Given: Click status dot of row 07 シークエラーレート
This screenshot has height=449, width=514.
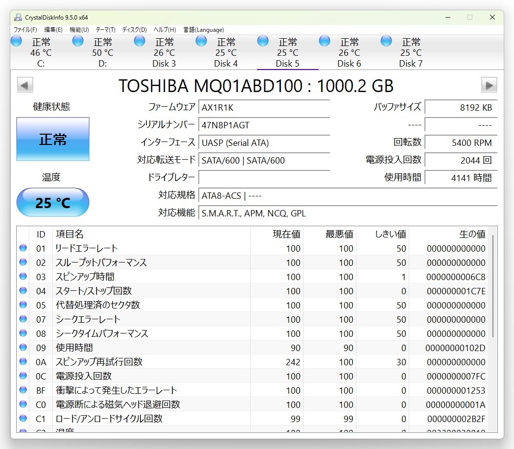Looking at the screenshot, I should click(23, 318).
